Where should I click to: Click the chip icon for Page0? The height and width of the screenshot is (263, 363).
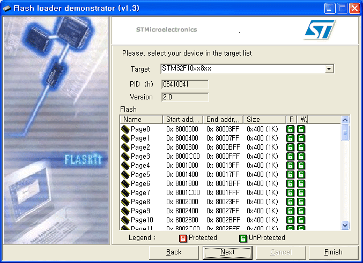pyautogui.click(x=125, y=129)
